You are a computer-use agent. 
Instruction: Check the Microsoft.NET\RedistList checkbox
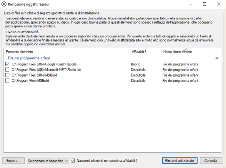pyautogui.click(x=7, y=70)
